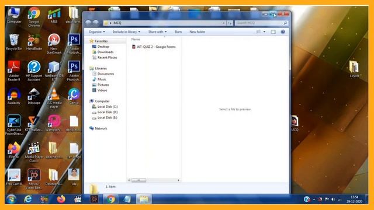The image size is (374, 210).
Task: Open the Recycle Bin
Action: tap(14, 42)
